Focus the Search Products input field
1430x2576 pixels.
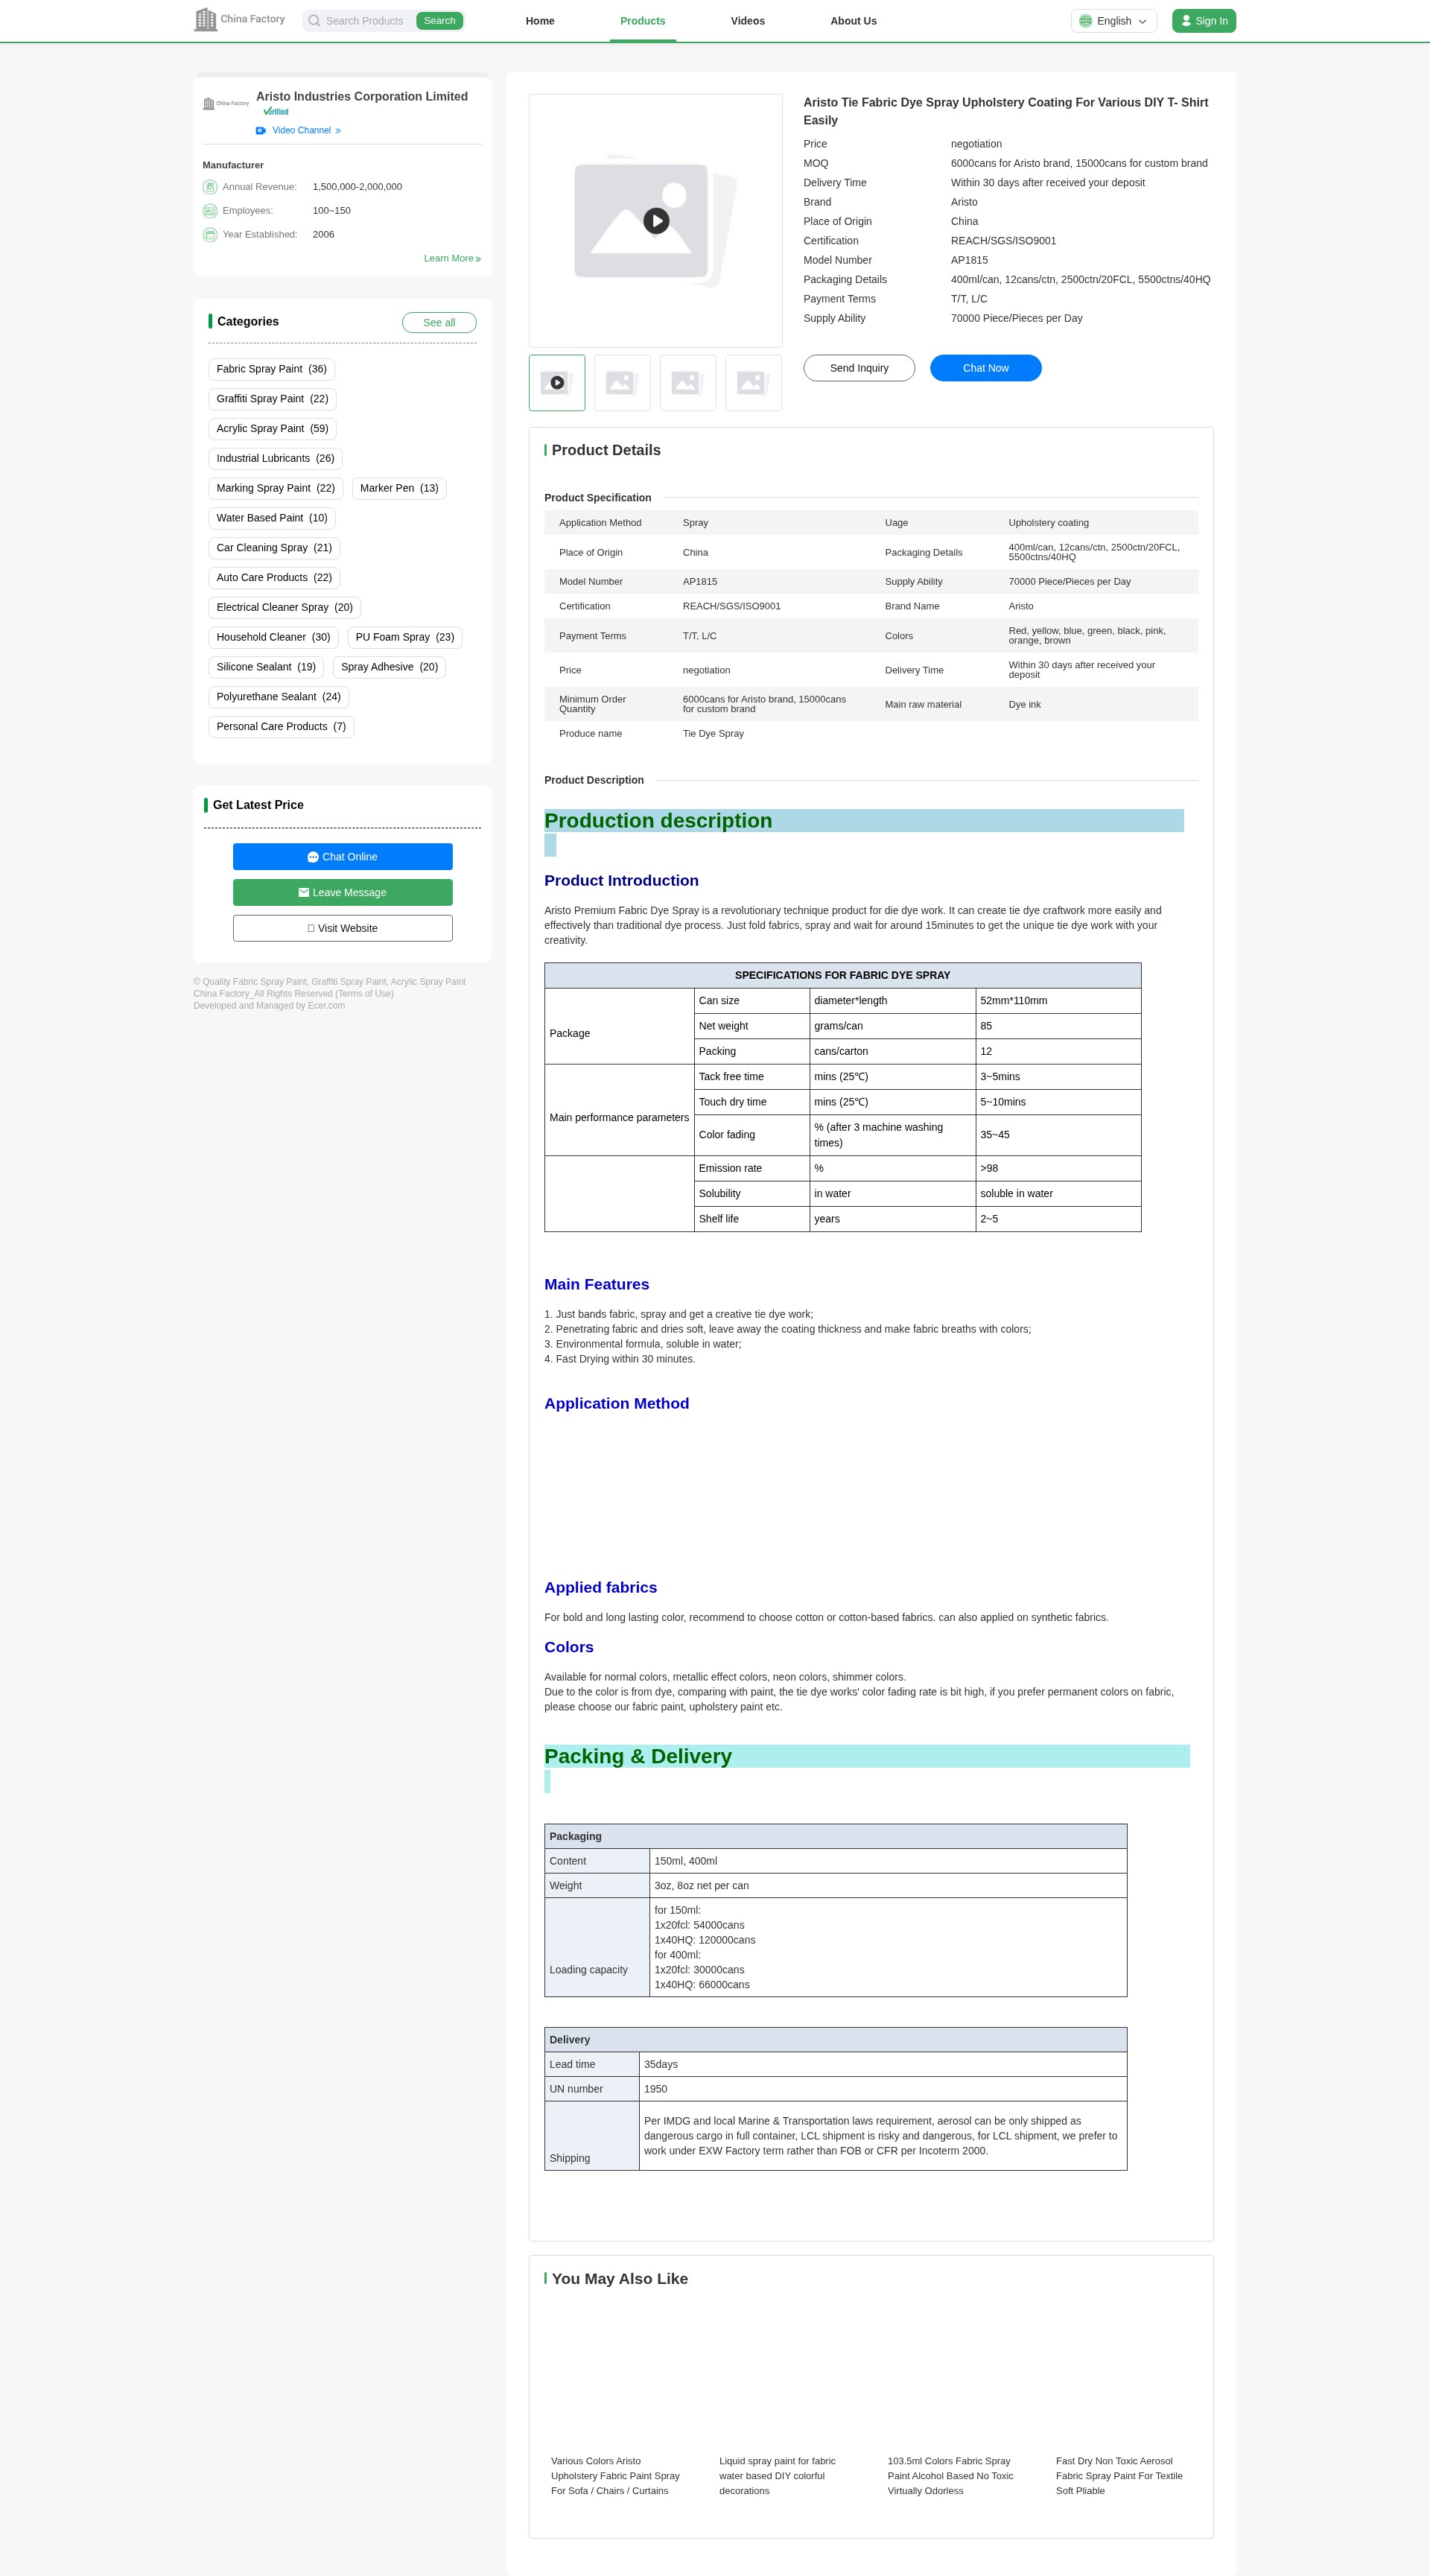[365, 21]
